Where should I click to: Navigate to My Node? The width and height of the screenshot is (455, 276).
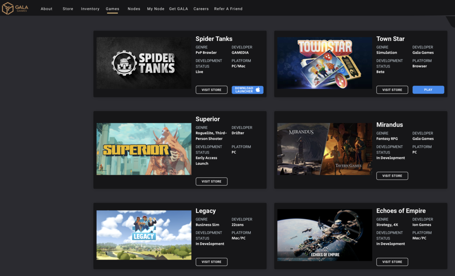point(156,9)
